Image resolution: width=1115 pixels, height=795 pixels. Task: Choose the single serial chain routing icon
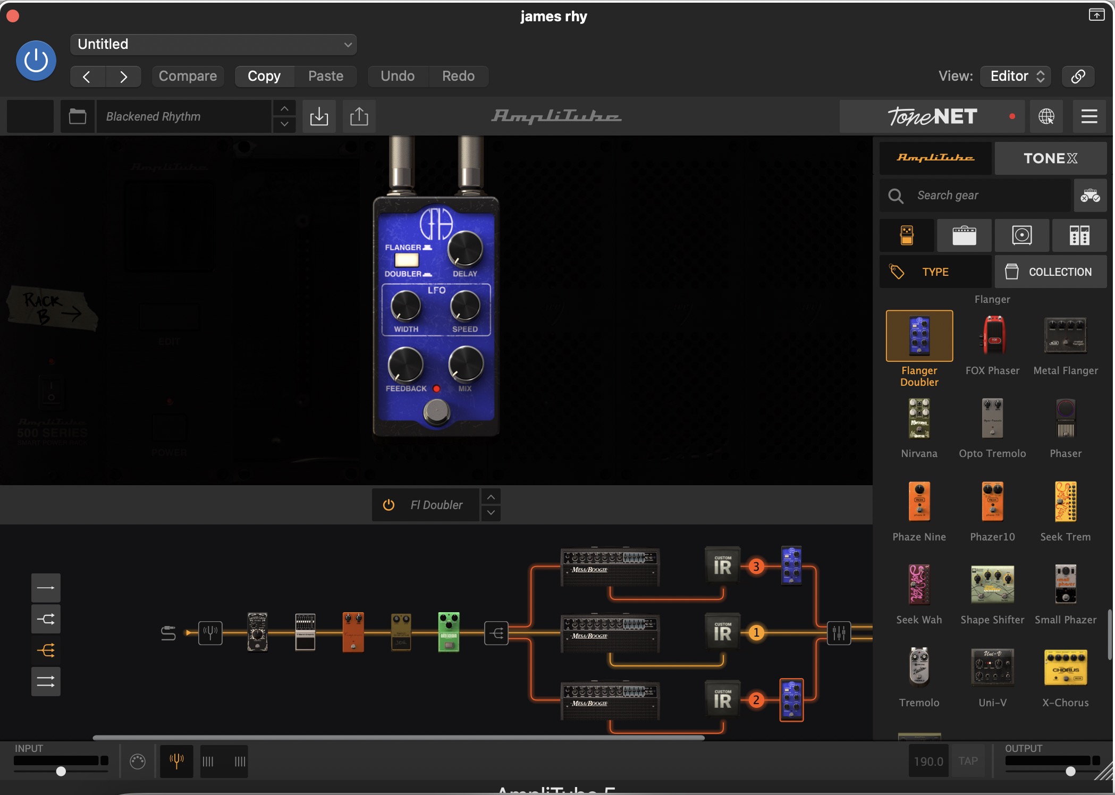46,588
